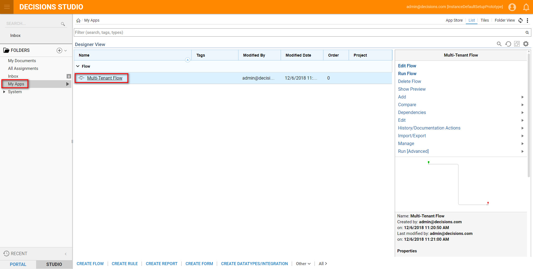The width and height of the screenshot is (533, 269).
Task: Click the add folder plus icon
Action: pos(59,50)
